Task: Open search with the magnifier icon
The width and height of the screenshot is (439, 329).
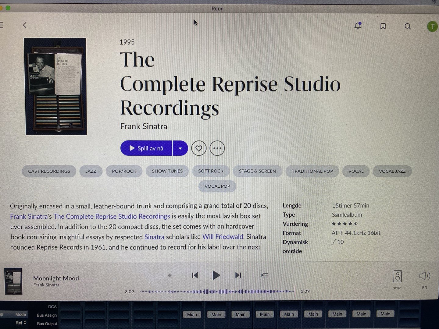Action: [x=408, y=27]
